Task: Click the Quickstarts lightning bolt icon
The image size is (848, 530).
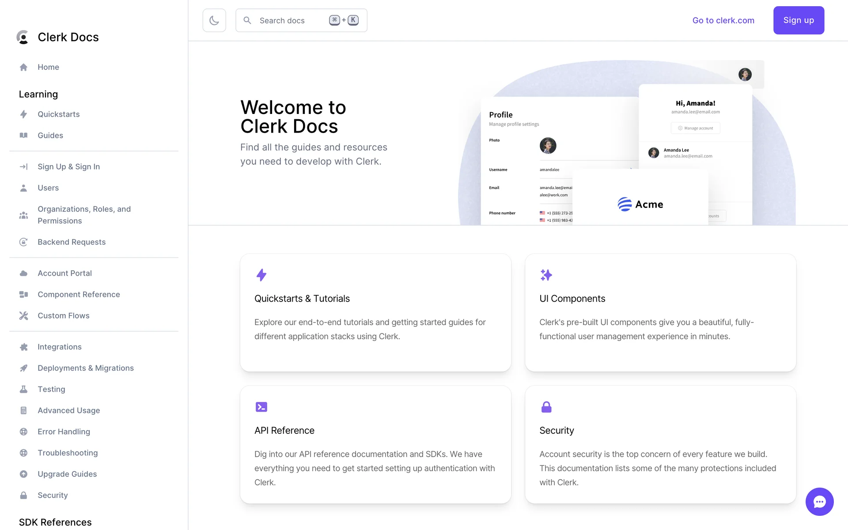Action: (x=24, y=114)
